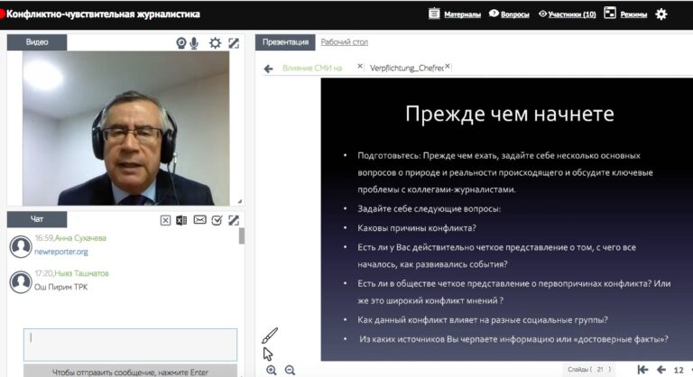Image resolution: width=693 pixels, height=377 pixels.
Task: Open the Режимы layout modes menu
Action: coord(633,14)
